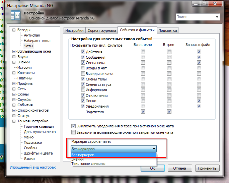229x183 pixels.
Task: Check Смена ника in the Вспл. окно column
Action: 143,63
